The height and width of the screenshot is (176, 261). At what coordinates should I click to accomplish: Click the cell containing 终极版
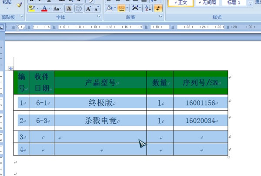click(x=100, y=102)
